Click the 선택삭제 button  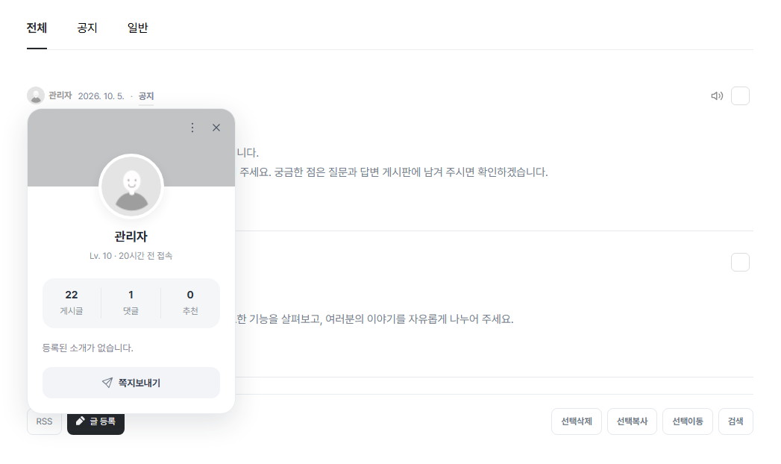click(577, 421)
